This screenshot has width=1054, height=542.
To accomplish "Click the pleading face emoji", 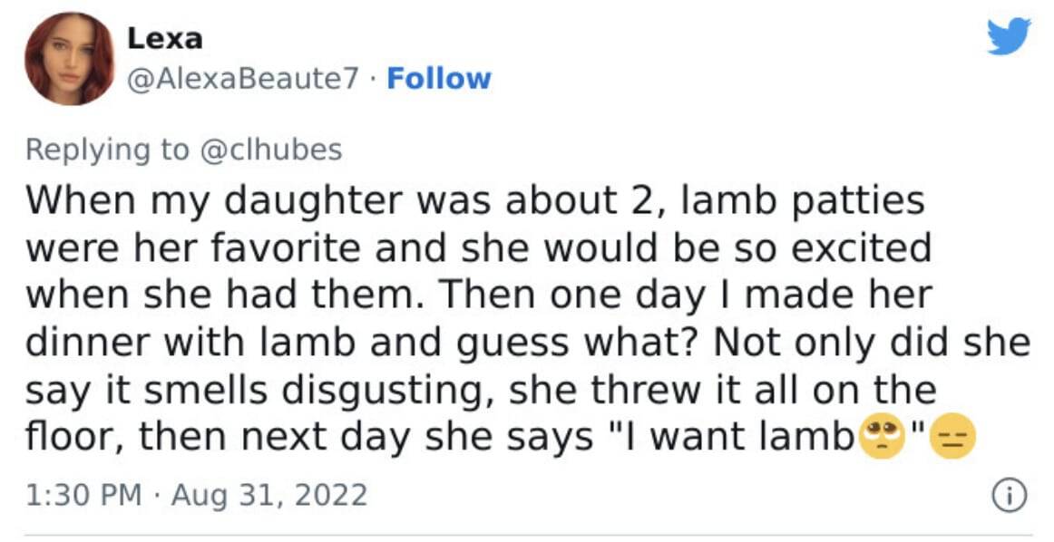I will tap(882, 437).
